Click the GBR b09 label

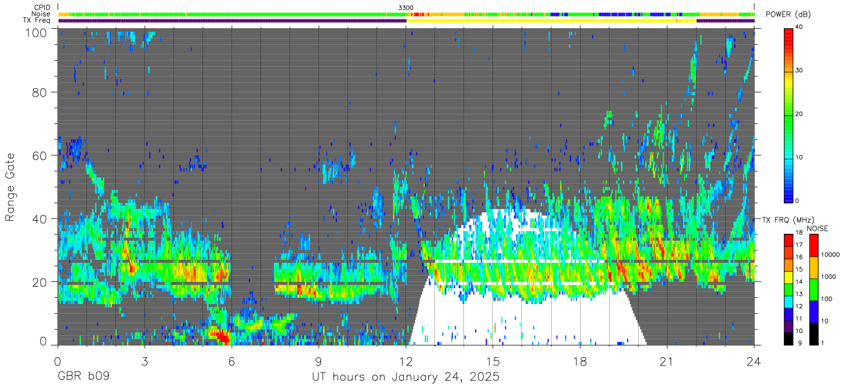click(84, 377)
